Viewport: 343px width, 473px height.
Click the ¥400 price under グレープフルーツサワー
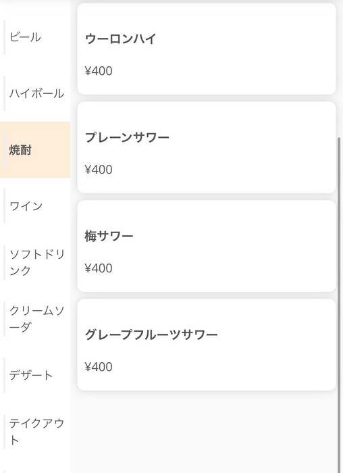click(99, 367)
